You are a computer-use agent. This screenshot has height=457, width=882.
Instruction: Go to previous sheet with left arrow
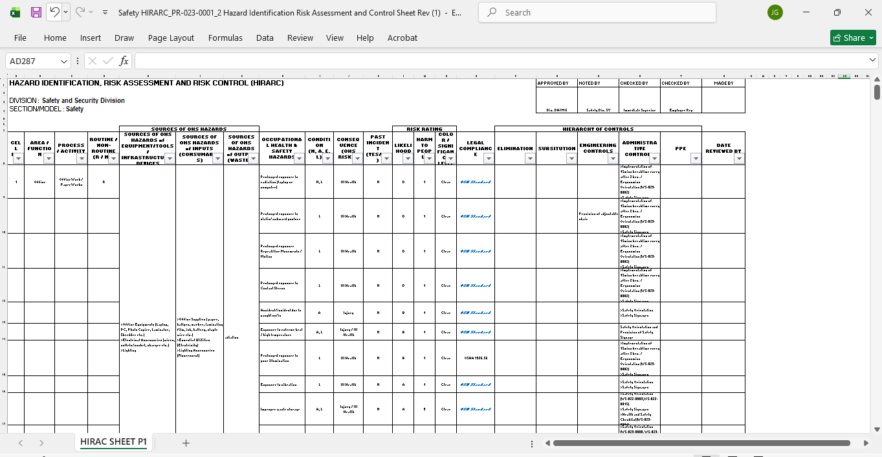[x=21, y=443]
